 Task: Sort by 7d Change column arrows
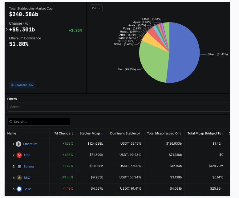72,134
